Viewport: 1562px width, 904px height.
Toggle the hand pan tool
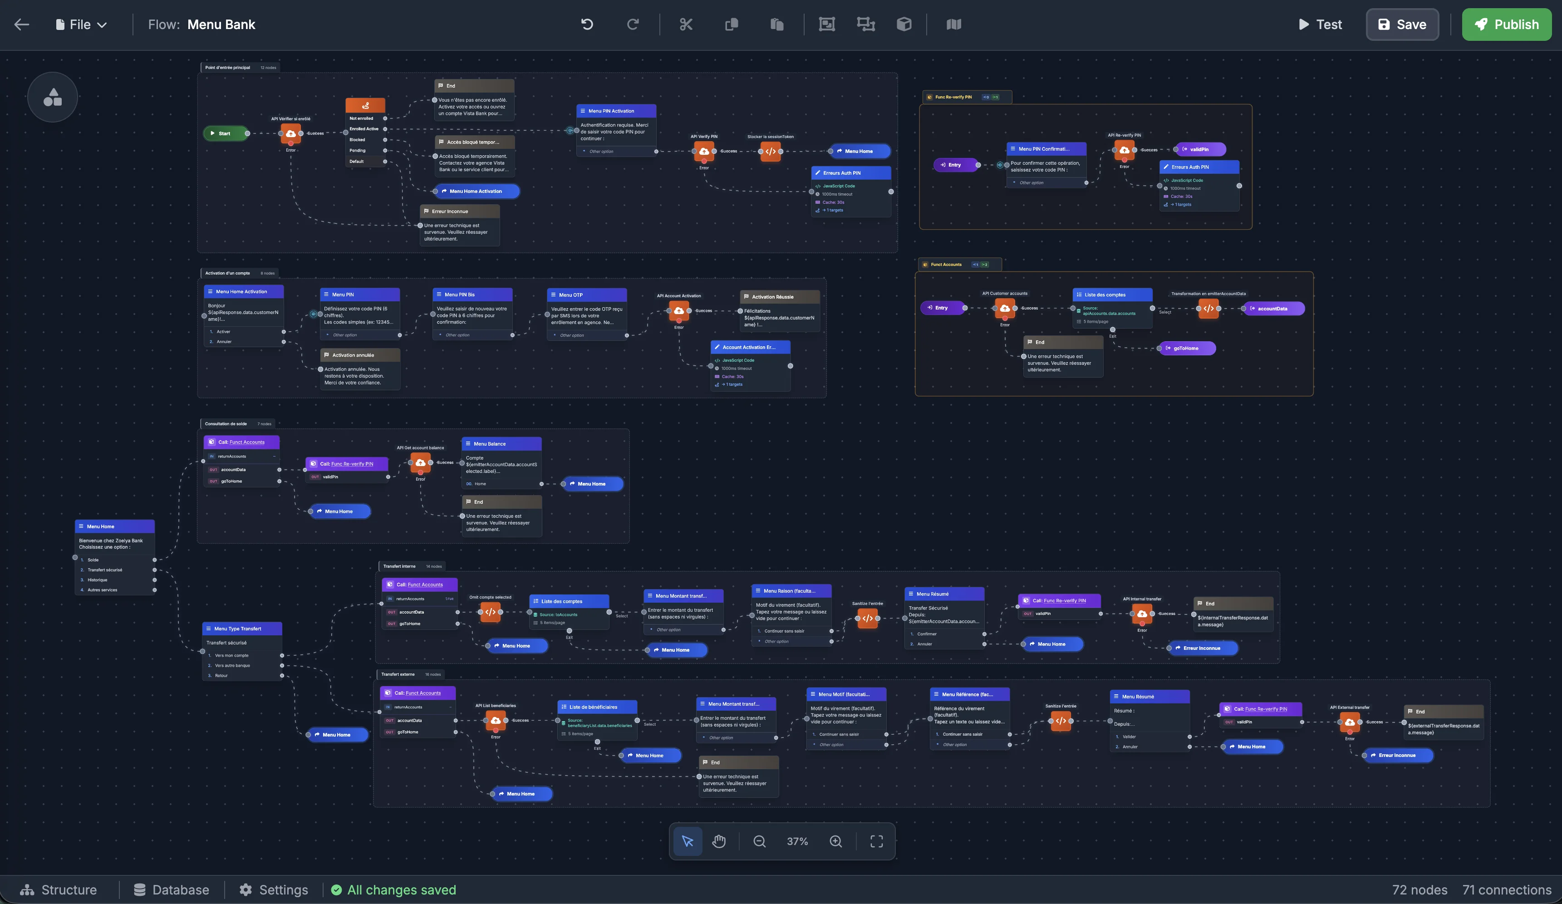[719, 841]
